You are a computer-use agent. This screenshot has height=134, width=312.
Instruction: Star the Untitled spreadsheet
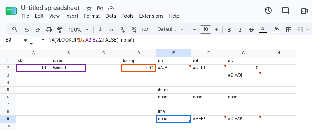89,8
